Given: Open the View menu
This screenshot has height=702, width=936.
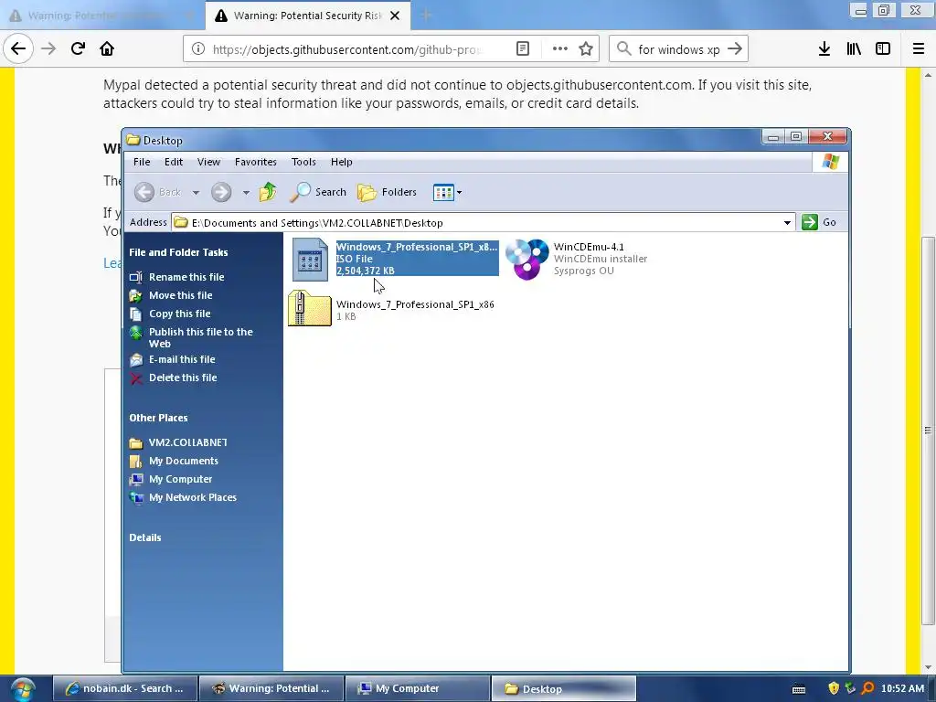Looking at the screenshot, I should (x=209, y=162).
